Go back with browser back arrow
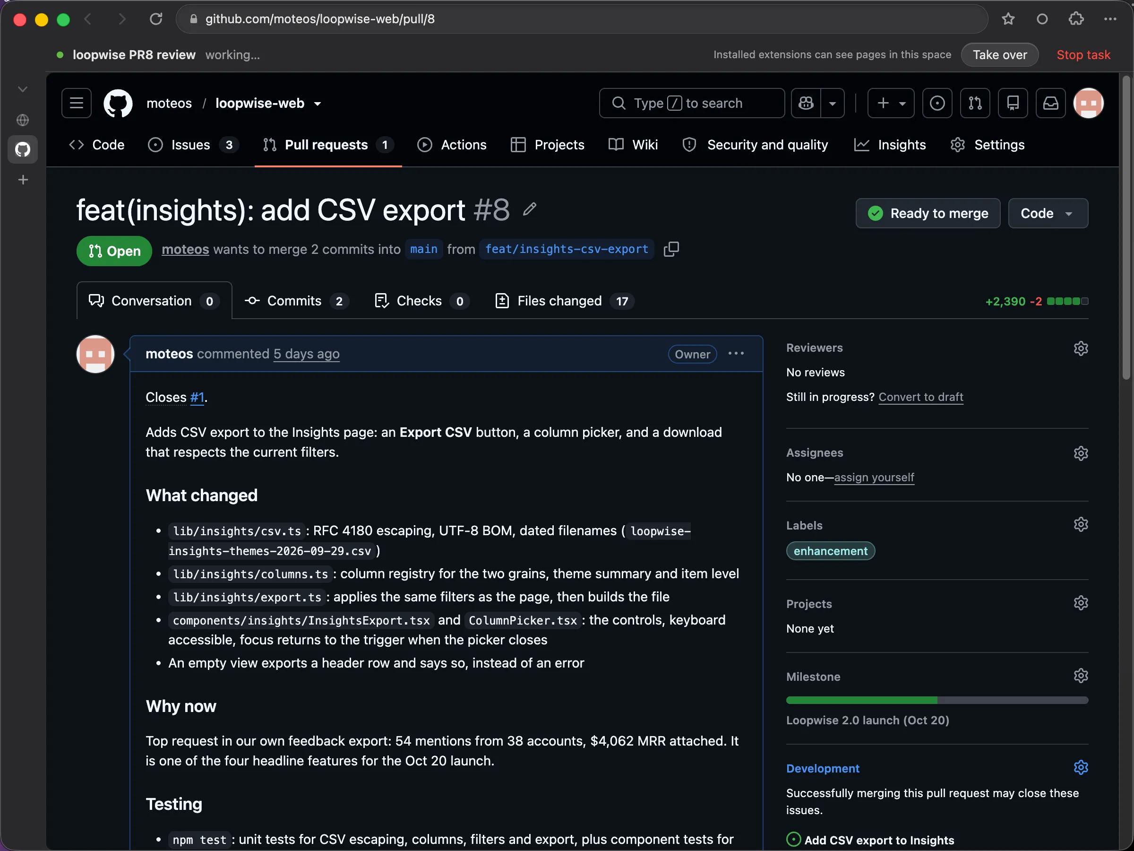 pyautogui.click(x=88, y=19)
